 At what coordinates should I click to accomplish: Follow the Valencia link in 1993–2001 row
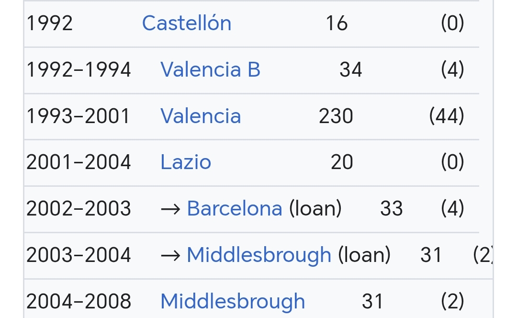click(x=201, y=116)
